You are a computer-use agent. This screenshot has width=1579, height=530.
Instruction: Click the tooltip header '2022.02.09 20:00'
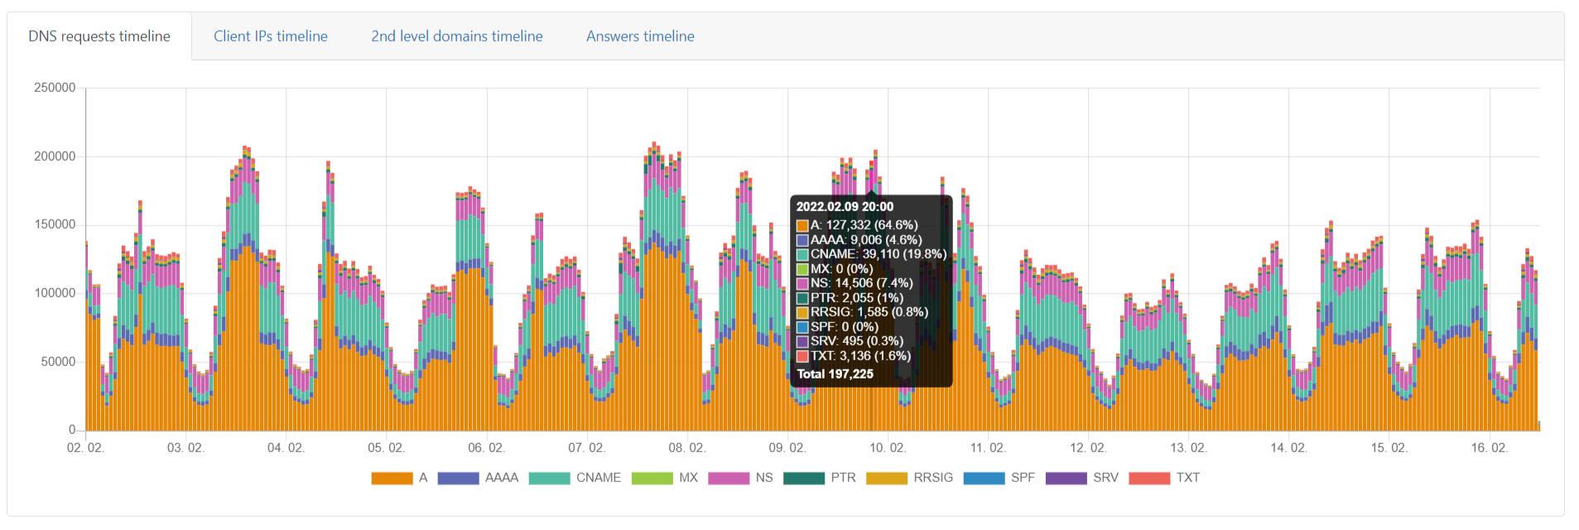point(845,207)
